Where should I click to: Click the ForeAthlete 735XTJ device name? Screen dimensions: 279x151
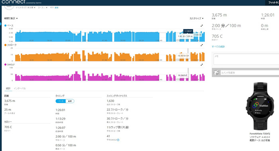pos(259,134)
